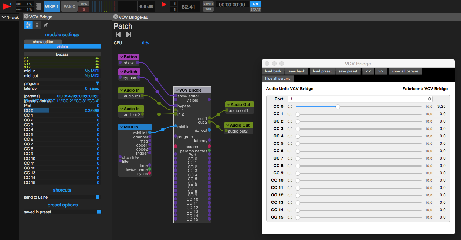Select the WKP 1 workspace button
Screen dimensions: 461x240
tap(52, 6)
